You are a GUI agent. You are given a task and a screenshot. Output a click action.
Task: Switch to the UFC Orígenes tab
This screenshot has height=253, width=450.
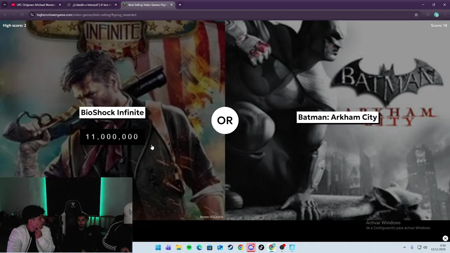pos(36,5)
